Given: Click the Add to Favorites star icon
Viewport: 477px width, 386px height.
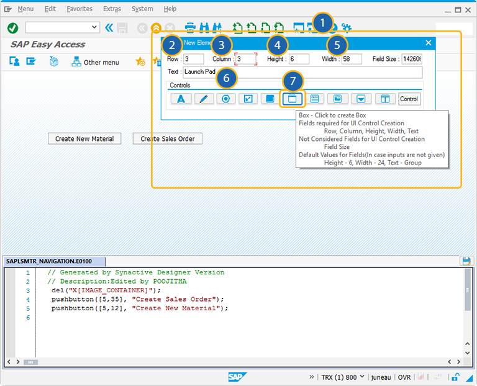Looking at the screenshot, I should tap(140, 61).
